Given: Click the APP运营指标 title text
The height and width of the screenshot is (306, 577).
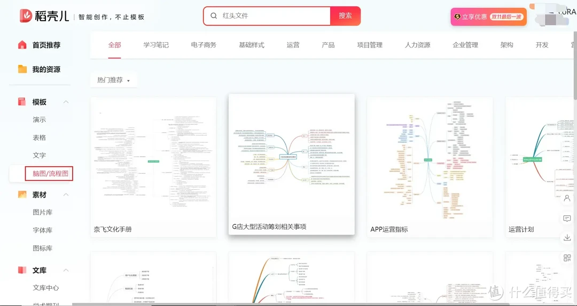Looking at the screenshot, I should pyautogui.click(x=389, y=230).
